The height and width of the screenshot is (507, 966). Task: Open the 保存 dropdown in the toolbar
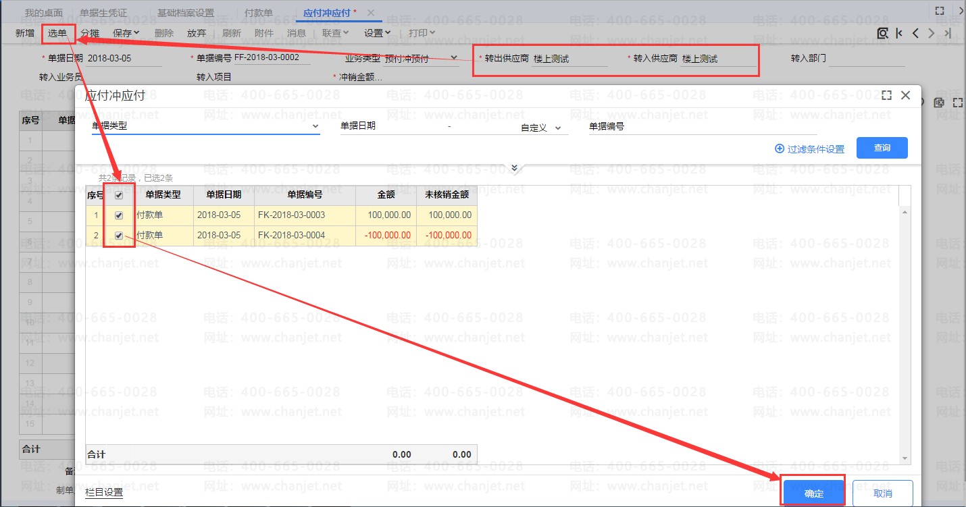tap(126, 32)
